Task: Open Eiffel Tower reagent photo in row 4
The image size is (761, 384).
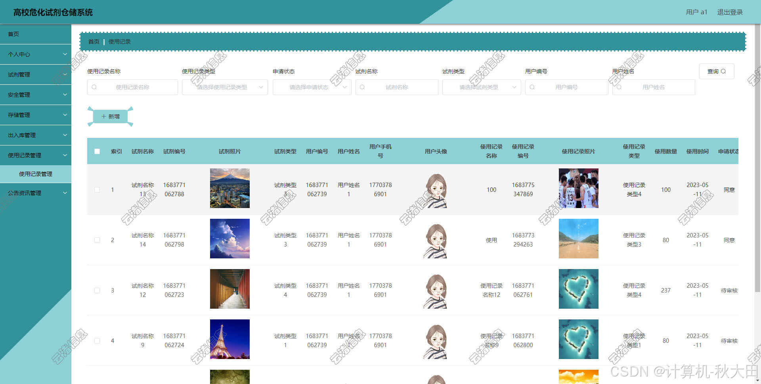Action: pos(230,339)
